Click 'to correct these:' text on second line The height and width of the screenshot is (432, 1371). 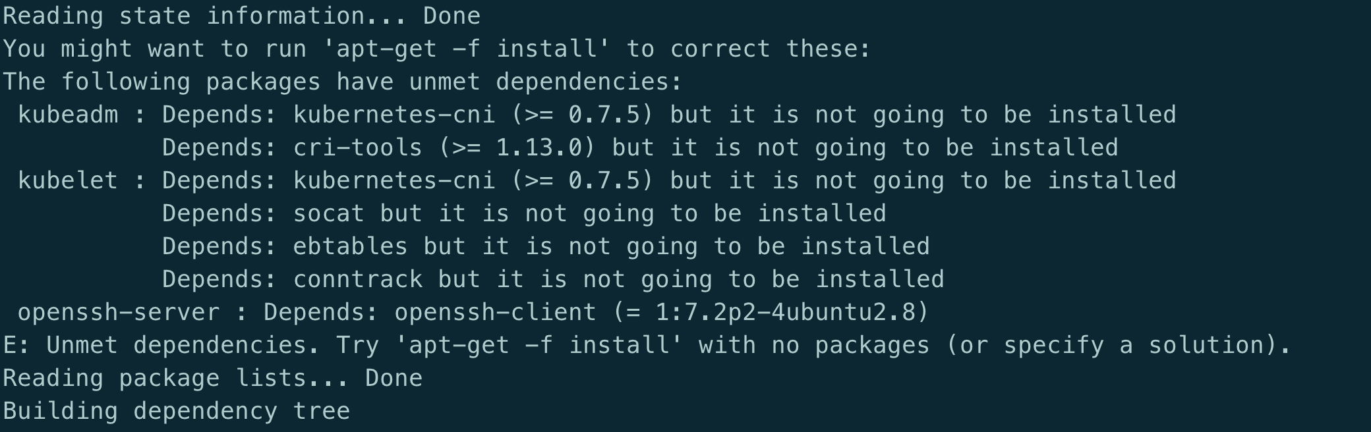[x=749, y=49]
